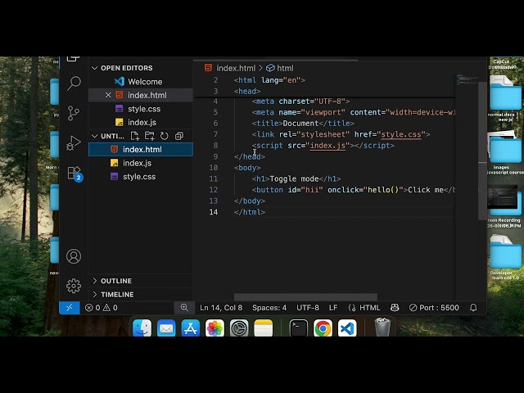Click line number 14 in the gutter
The height and width of the screenshot is (393, 524).
click(213, 212)
